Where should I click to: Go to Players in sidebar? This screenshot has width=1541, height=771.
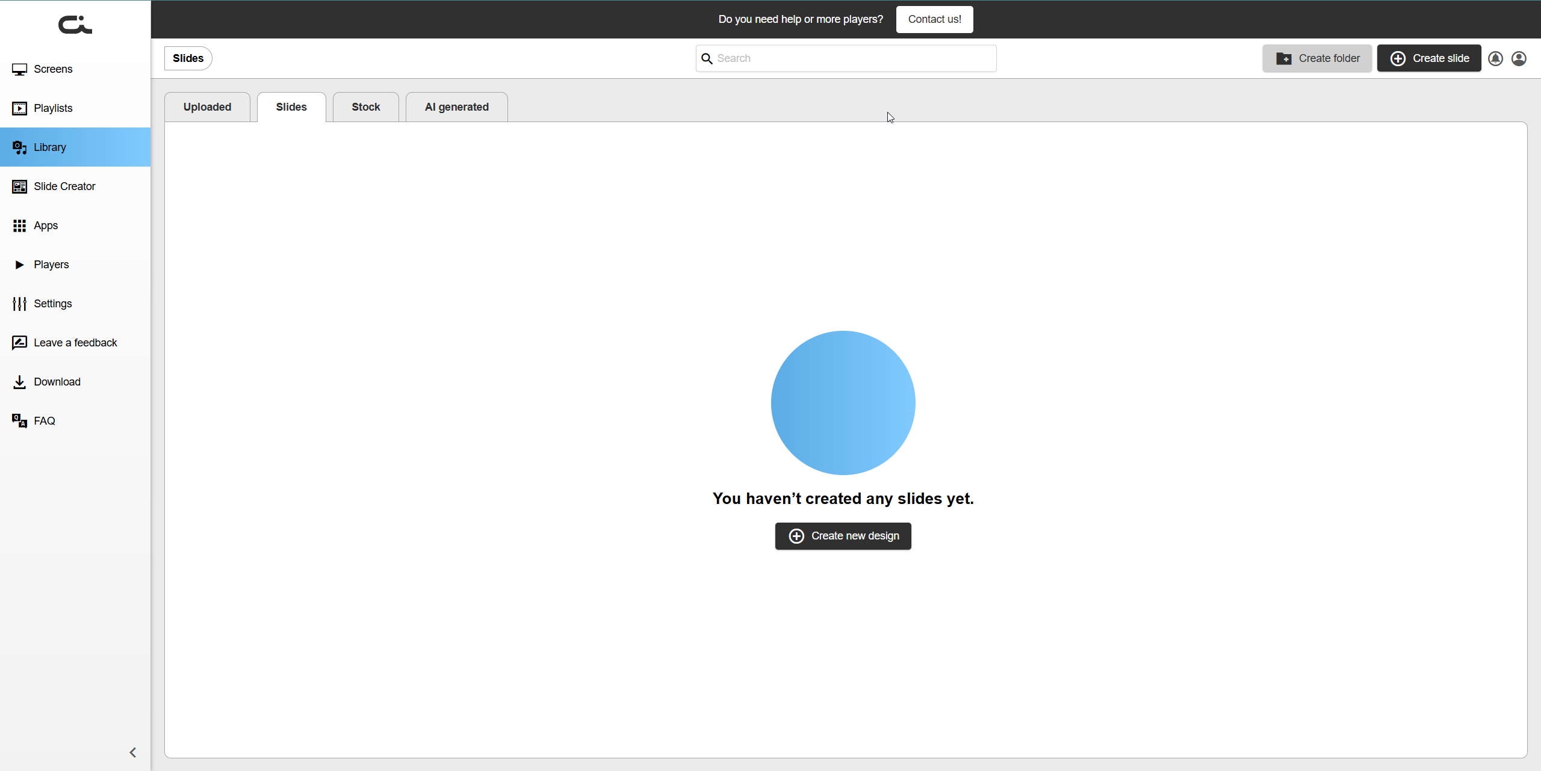click(x=51, y=265)
